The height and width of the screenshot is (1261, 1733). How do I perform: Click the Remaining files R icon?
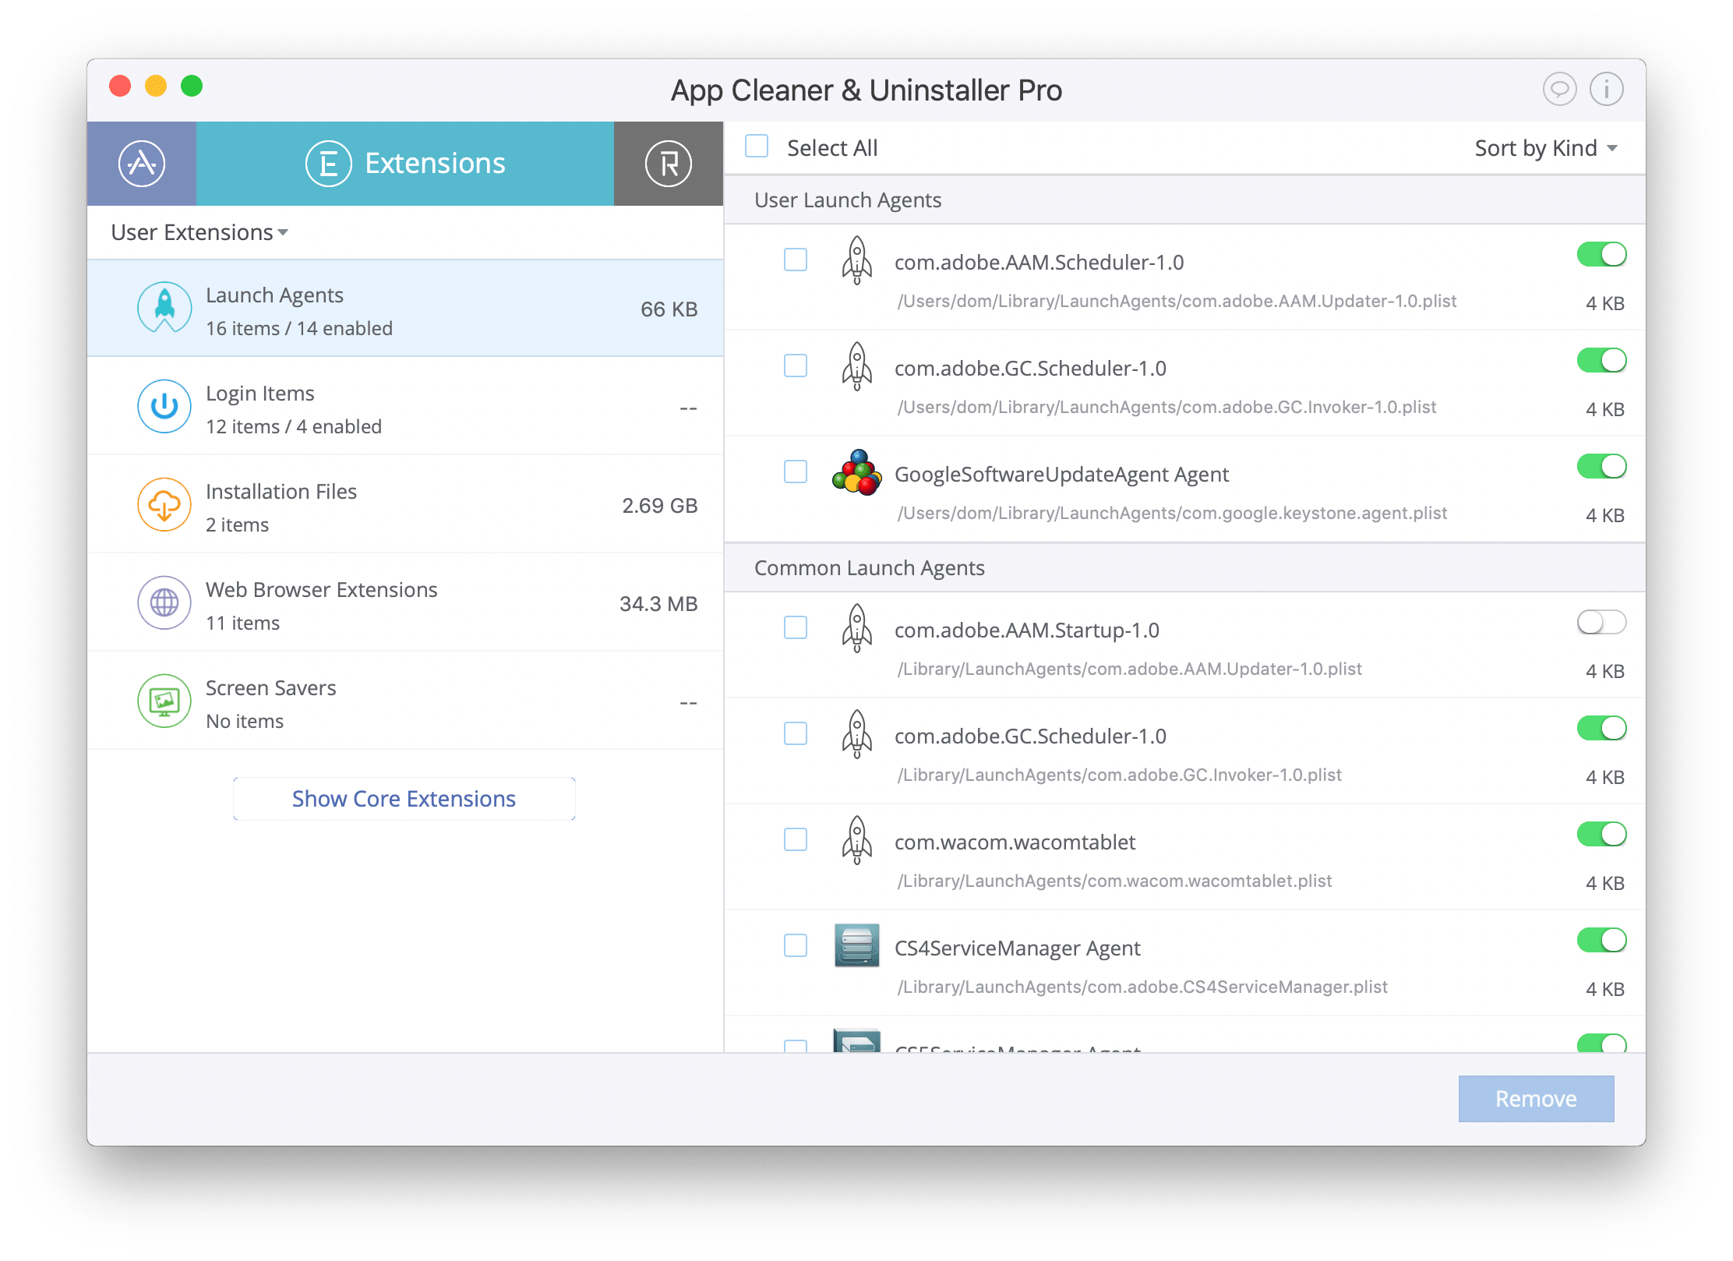[x=669, y=163]
